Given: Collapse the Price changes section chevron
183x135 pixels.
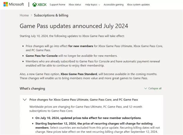Looking at the screenshot, I should pyautogui.click(x=24, y=99).
